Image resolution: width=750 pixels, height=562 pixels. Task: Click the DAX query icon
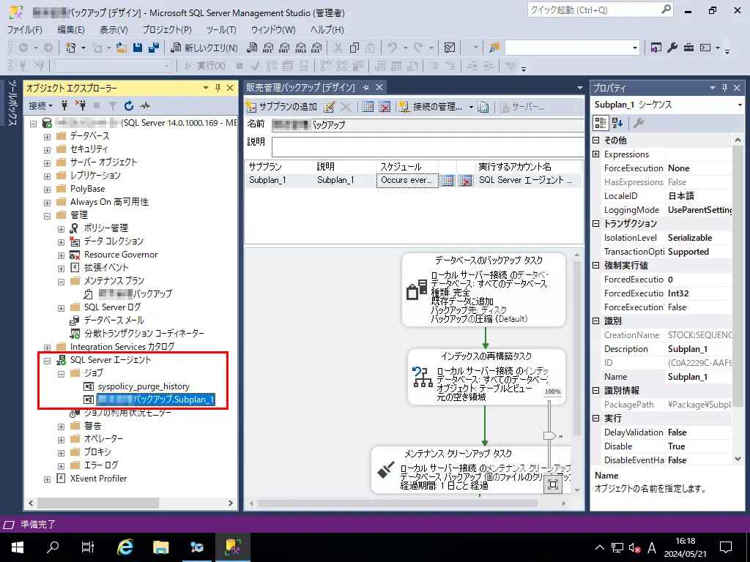[x=316, y=48]
